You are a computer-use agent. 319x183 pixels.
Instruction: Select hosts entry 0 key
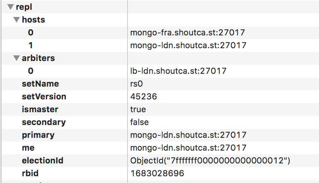coord(31,32)
